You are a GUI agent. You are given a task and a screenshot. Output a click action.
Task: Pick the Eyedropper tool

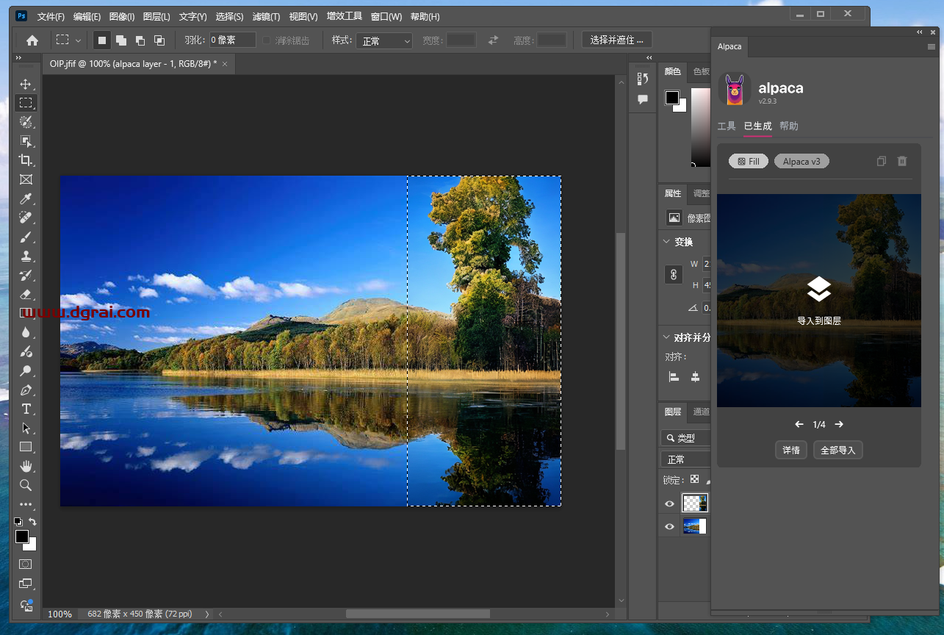(26, 198)
